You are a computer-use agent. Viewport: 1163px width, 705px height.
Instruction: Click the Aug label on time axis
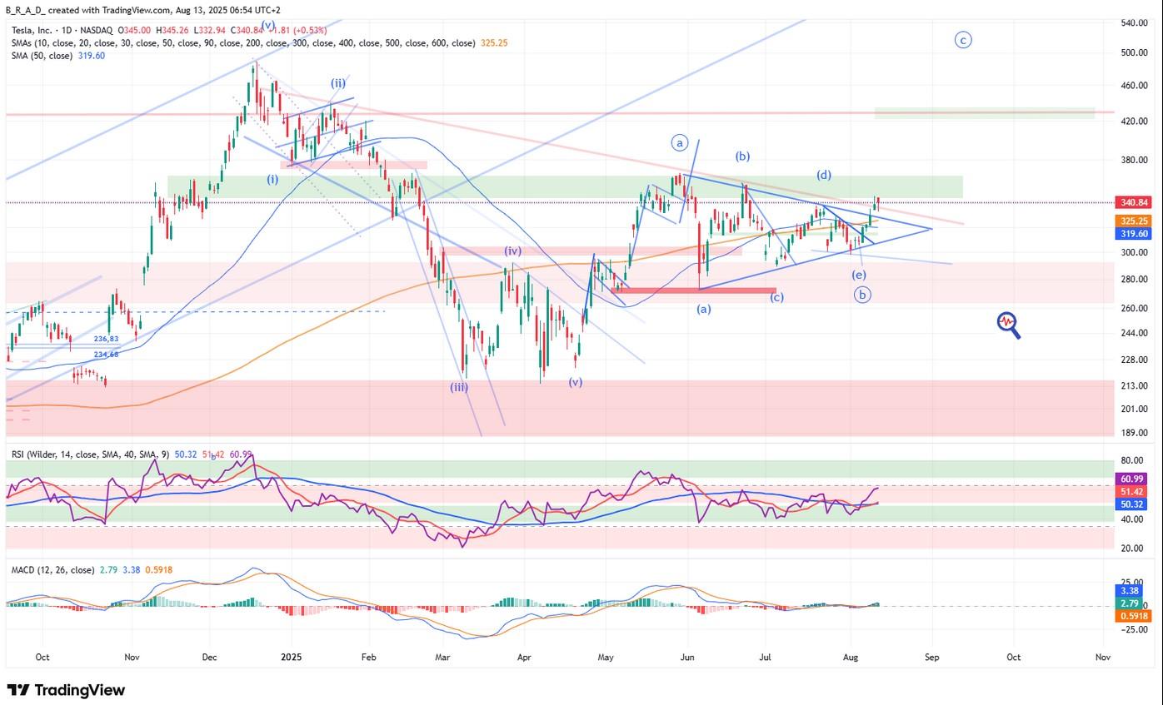pyautogui.click(x=851, y=657)
